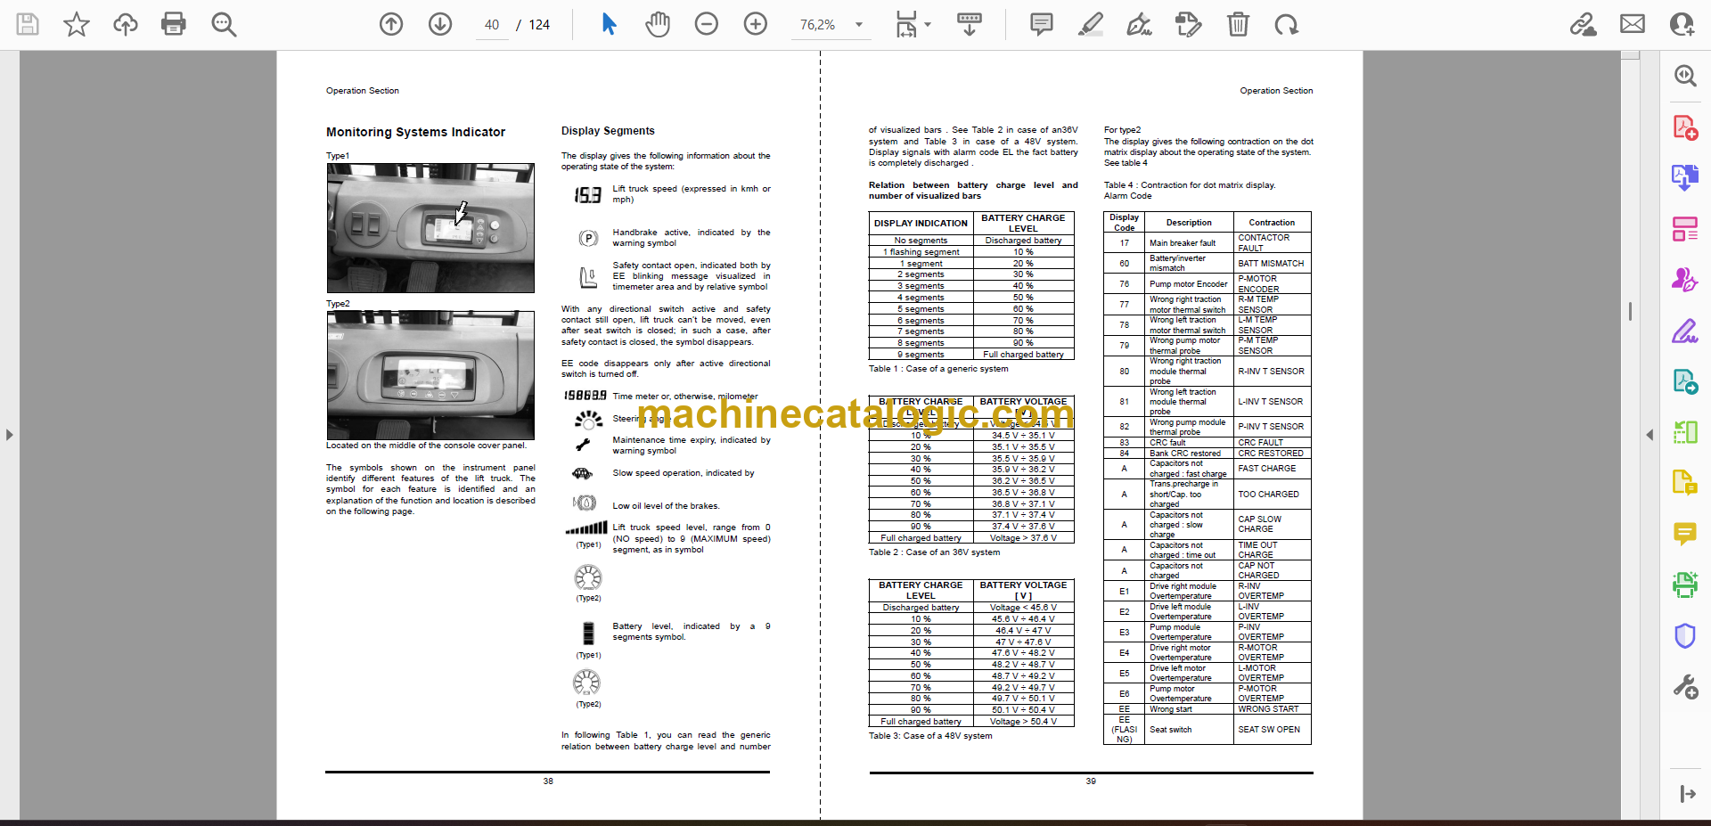Screen dimensions: 1711x826
Task: Click the 'CONTACTOR FAULT' table cell
Action: point(1272,242)
